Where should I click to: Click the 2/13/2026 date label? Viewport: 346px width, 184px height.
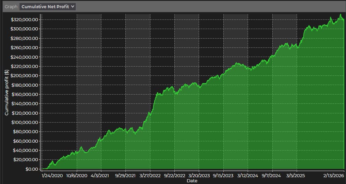[333, 175]
